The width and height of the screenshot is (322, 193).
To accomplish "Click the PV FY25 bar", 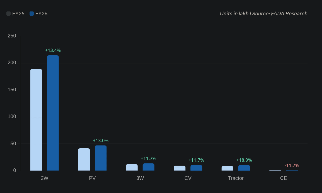I will tap(84, 159).
